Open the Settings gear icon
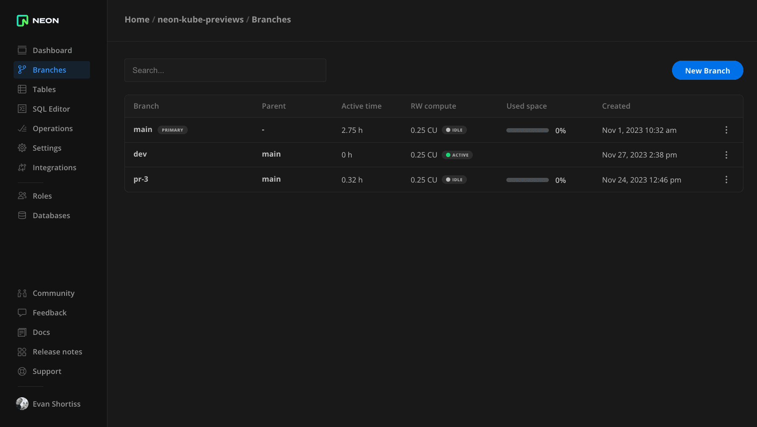Viewport: 757px width, 427px height. click(x=22, y=148)
